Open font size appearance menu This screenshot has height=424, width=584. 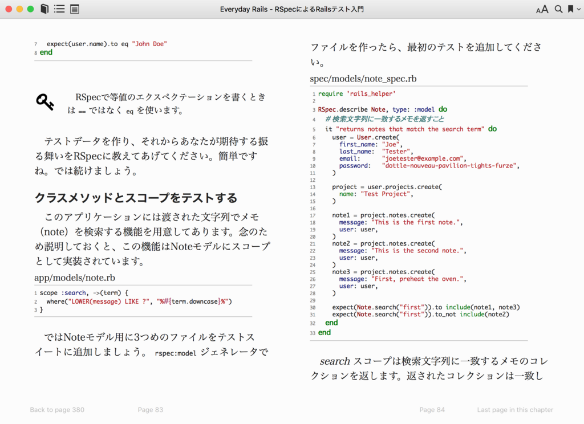click(542, 9)
